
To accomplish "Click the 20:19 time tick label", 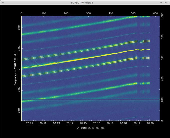I will click(137, 123).
